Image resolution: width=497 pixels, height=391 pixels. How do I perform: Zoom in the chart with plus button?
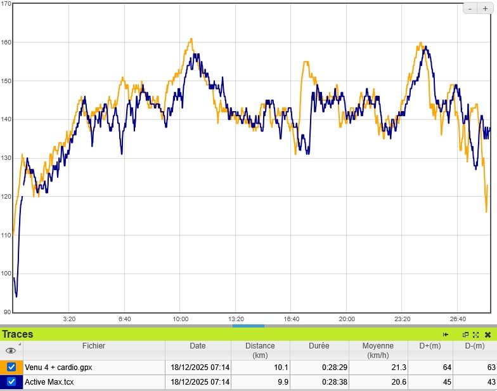coord(486,8)
